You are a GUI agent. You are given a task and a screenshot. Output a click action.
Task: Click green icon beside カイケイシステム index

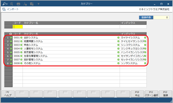145,38
